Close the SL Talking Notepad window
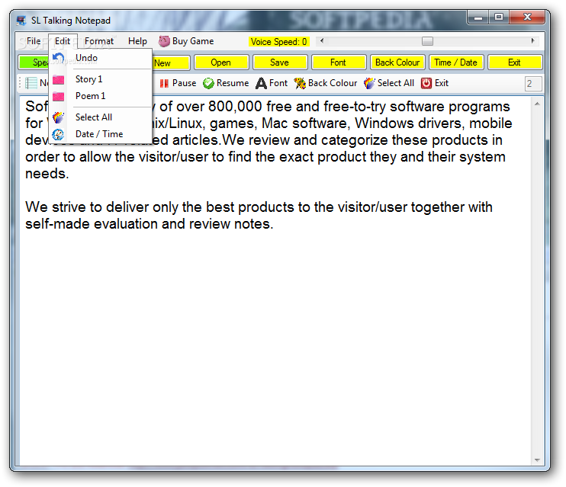The image size is (566, 487). pos(527,17)
